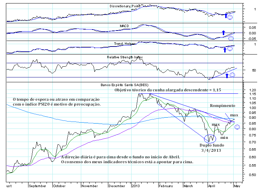Click the 'Banco Espirito Santo SA(BES)' chart title

(125, 85)
